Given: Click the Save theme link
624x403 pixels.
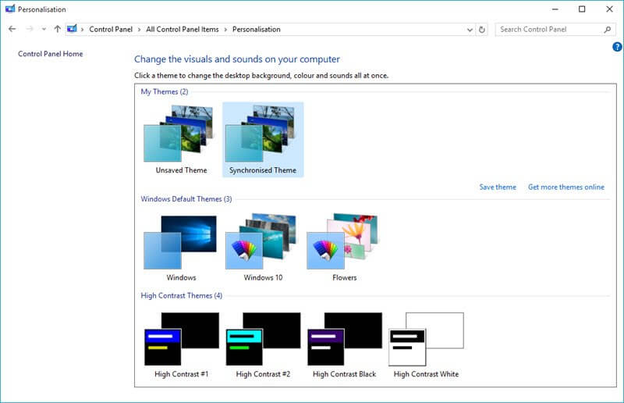Looking at the screenshot, I should pos(498,187).
